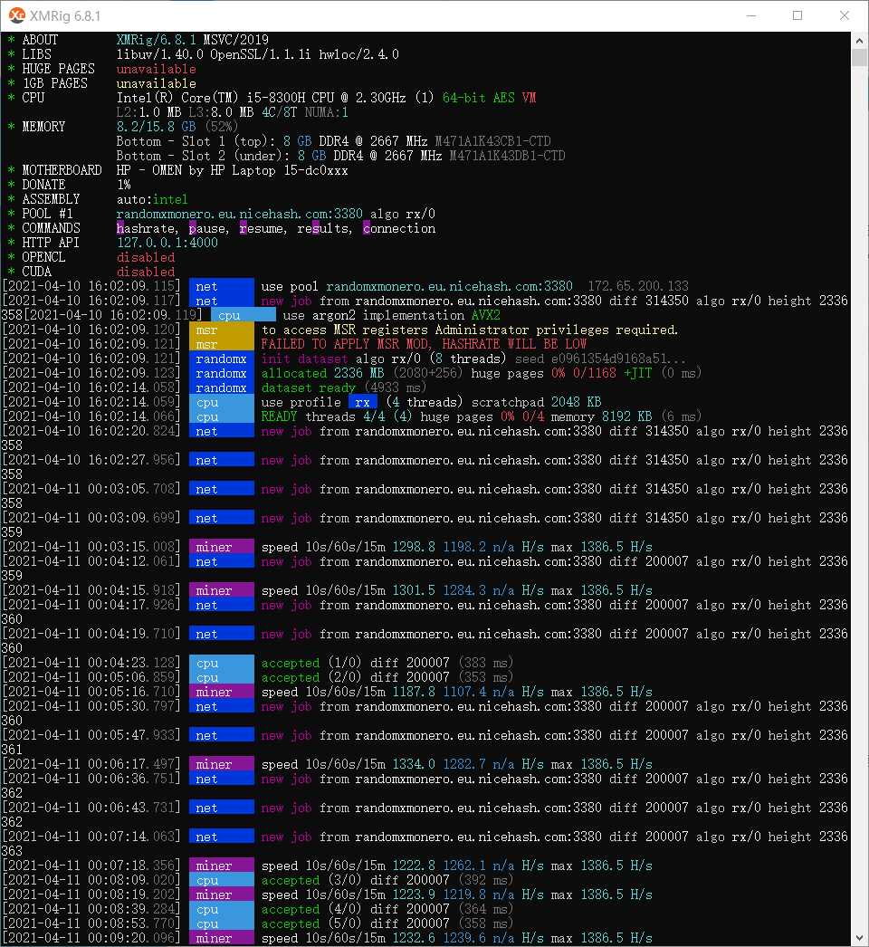Screen dimensions: 869x947
Task: Click the '8.2/15.8 GB' memory usage value
Action: coord(156,127)
